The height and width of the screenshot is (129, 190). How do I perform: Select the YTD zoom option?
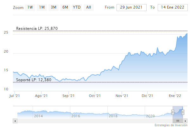(76, 7)
